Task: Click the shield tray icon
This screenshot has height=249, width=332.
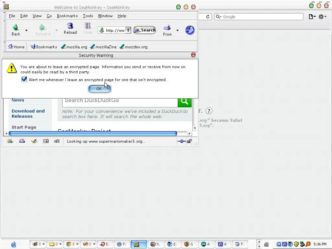Action: click(296, 244)
